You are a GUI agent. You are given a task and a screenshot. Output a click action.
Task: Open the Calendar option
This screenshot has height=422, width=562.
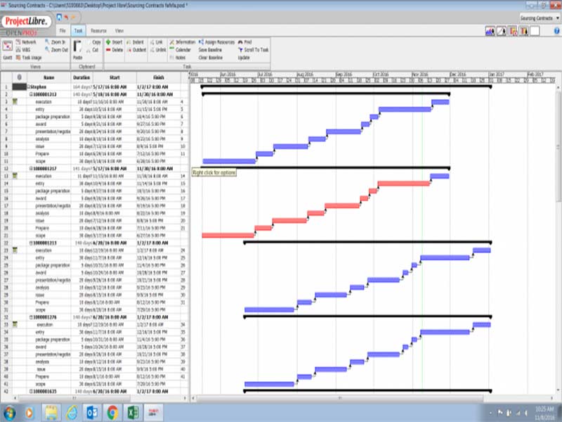point(181,50)
